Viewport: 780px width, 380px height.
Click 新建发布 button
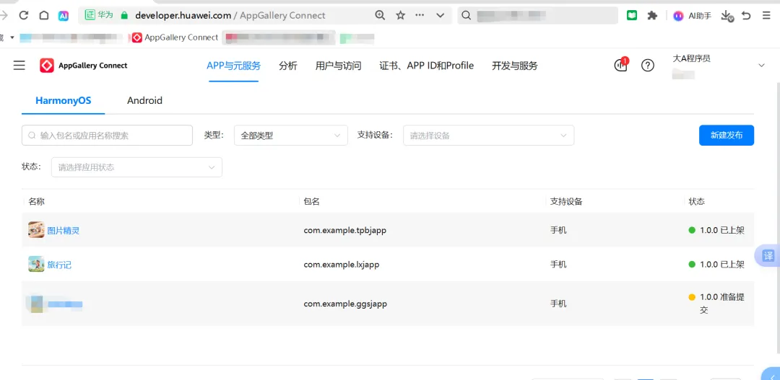coord(727,135)
